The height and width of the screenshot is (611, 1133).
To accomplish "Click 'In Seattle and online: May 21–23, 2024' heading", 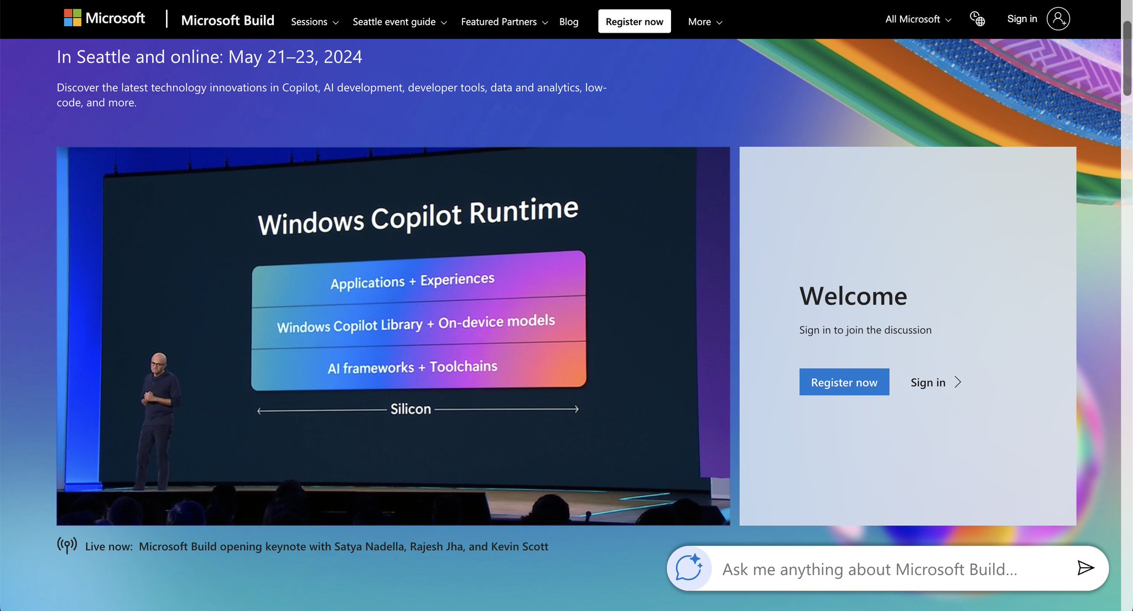I will 210,56.
